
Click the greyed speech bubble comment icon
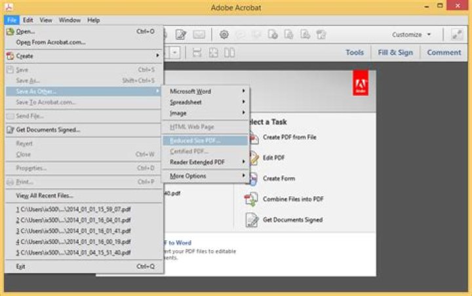(240, 35)
